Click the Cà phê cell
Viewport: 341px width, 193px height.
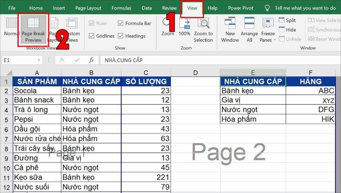[x=37, y=167]
